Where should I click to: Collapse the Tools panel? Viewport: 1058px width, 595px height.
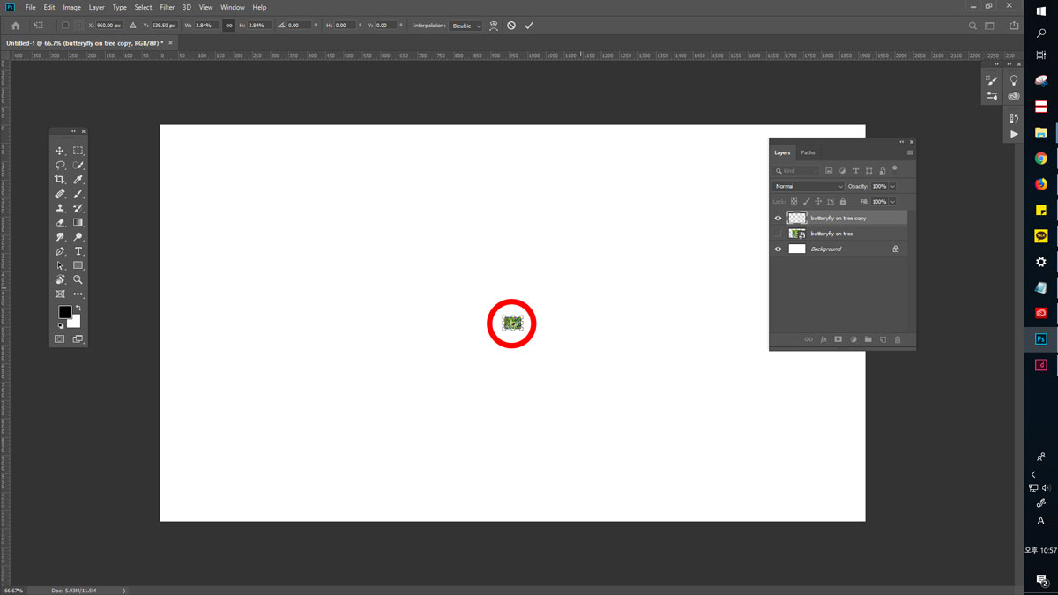[x=73, y=131]
